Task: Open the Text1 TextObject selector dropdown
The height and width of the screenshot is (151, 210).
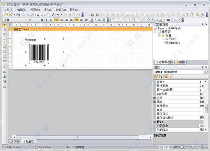Action: 205,72
